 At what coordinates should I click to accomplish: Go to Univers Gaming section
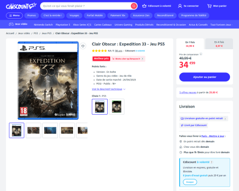(123, 25)
